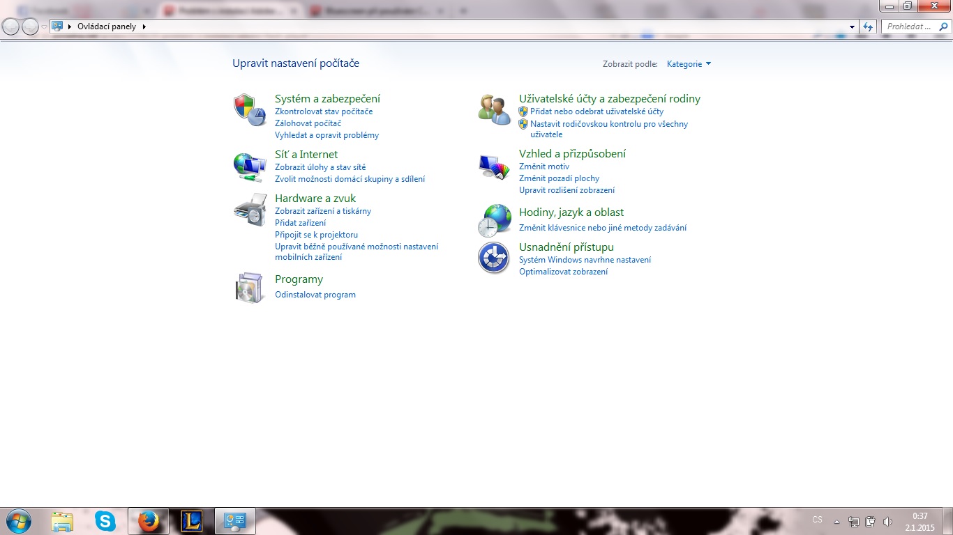Open Skype from the taskbar
The height and width of the screenshot is (535, 953).
point(105,521)
